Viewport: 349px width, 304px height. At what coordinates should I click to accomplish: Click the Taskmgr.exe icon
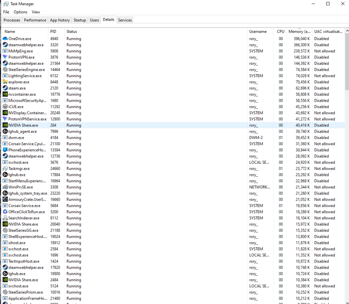[x=5, y=169]
